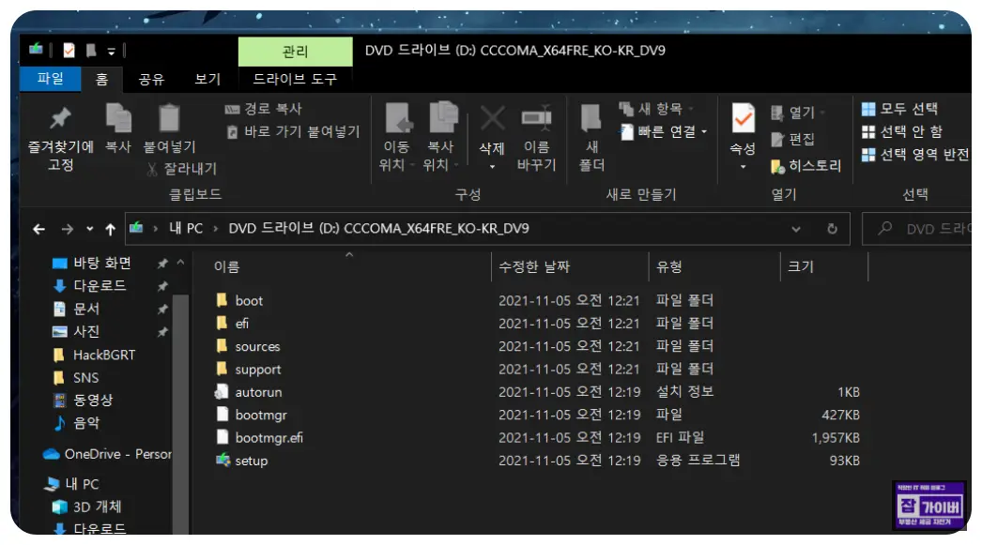Go up one folder level arrow
Image resolution: width=982 pixels, height=545 pixels.
pos(110,229)
